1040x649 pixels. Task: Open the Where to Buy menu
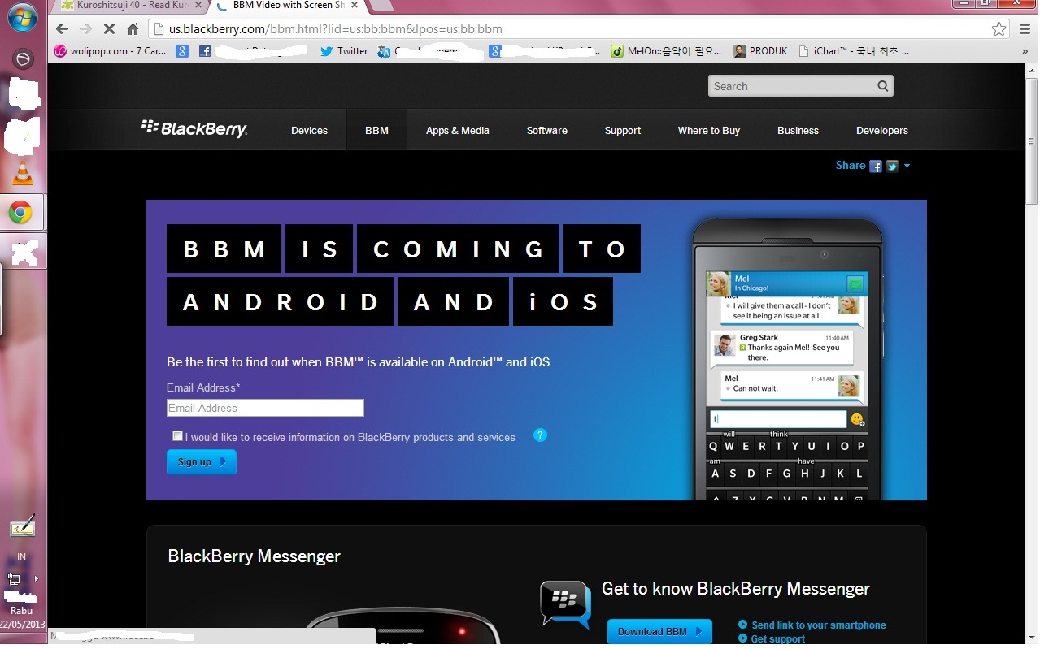[x=709, y=130]
